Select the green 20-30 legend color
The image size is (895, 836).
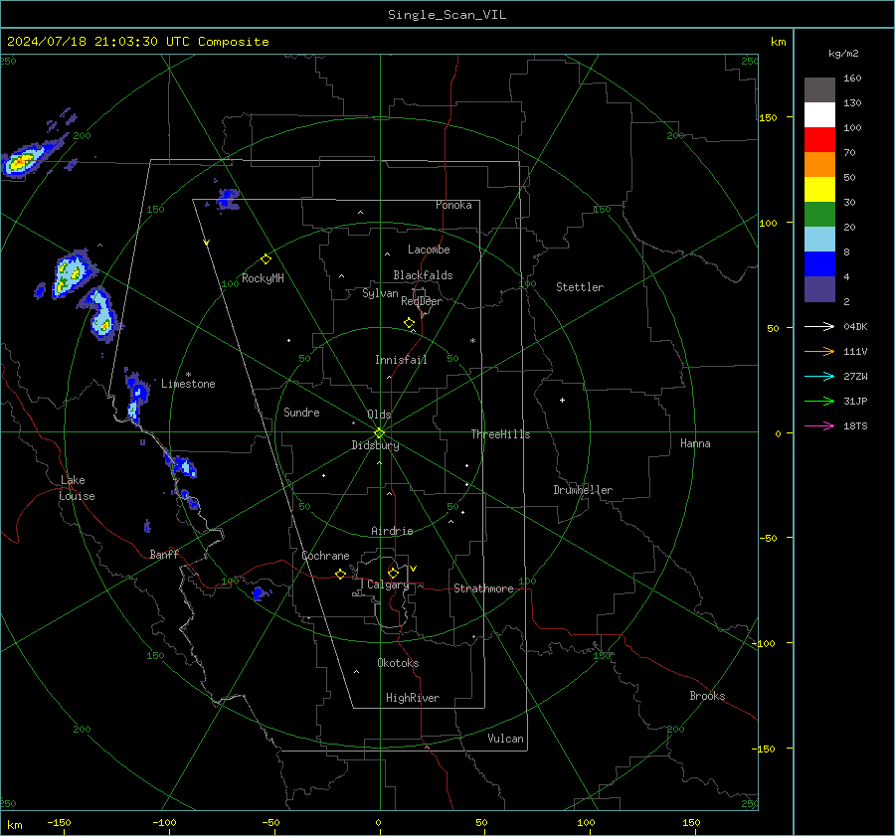click(x=819, y=215)
